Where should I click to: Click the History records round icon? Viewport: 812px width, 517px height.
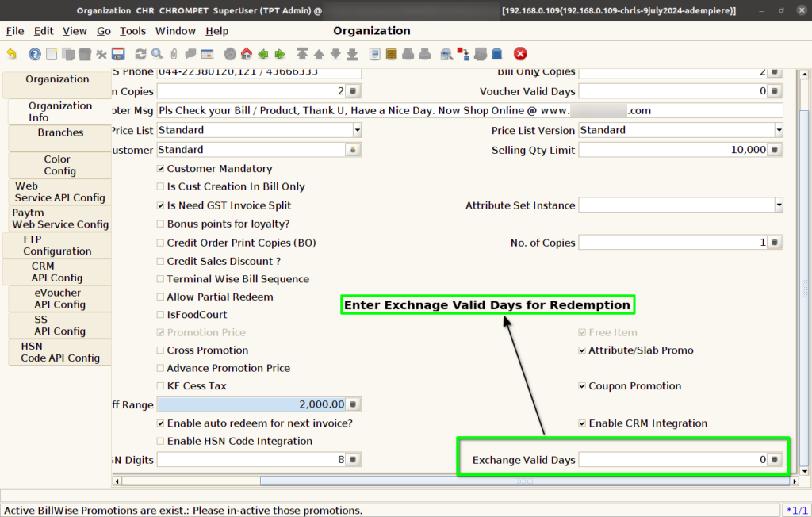click(x=230, y=53)
